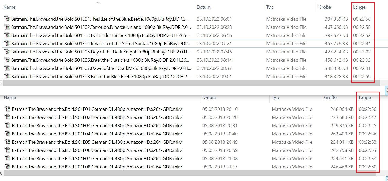Select file S01E08.Fall.of.the.Blue.Beetle BluRay
This screenshot has width=388, height=181.
click(x=101, y=76)
